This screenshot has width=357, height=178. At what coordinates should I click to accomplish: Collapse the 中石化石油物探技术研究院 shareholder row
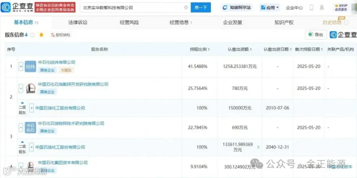click(21, 128)
